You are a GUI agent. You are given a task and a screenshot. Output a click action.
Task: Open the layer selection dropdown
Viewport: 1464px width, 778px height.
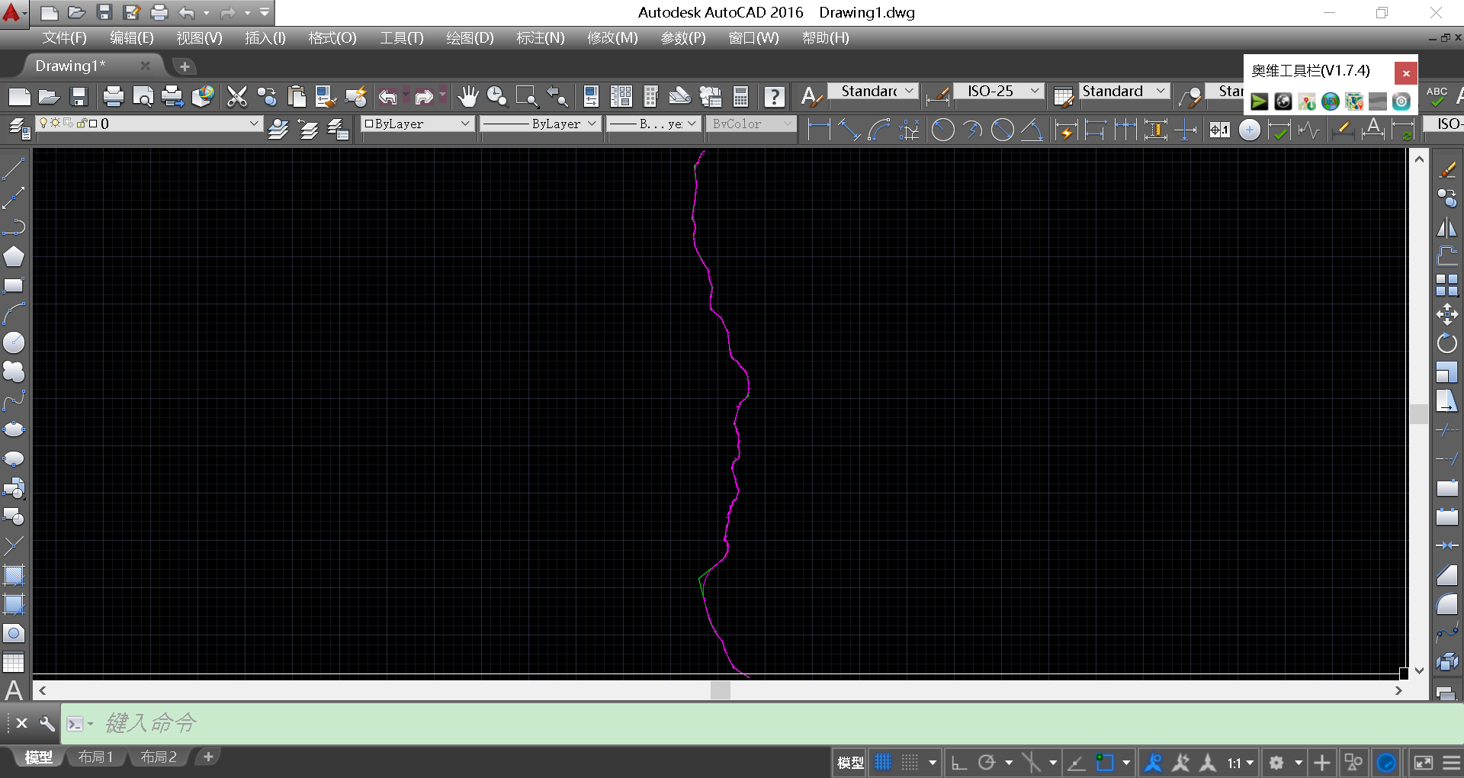(x=254, y=124)
